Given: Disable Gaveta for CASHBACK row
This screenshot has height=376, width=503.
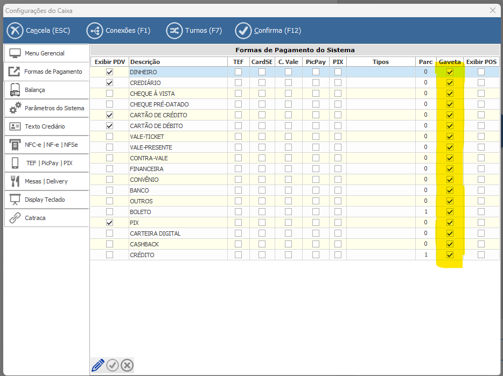Looking at the screenshot, I should tap(450, 244).
